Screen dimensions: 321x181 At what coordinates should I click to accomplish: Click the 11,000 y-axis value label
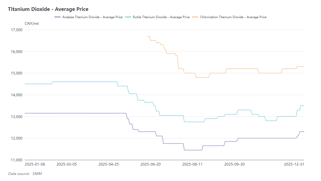pyautogui.click(x=17, y=160)
